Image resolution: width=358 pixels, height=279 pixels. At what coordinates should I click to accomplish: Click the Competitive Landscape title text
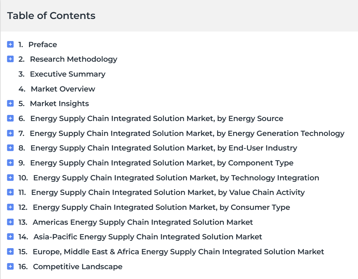click(x=78, y=266)
